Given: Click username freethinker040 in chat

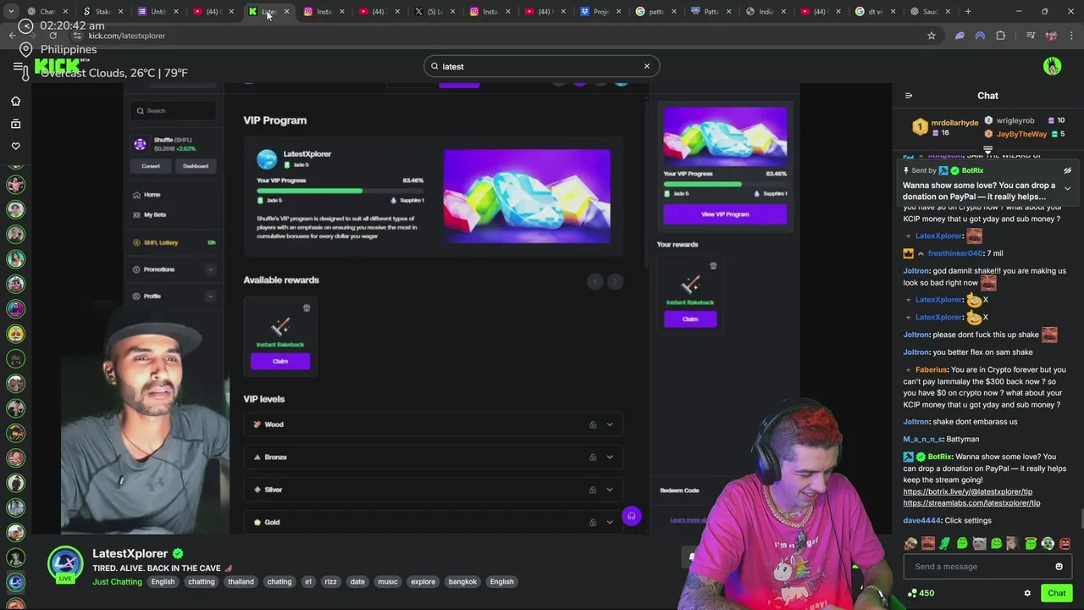Looking at the screenshot, I should point(955,253).
